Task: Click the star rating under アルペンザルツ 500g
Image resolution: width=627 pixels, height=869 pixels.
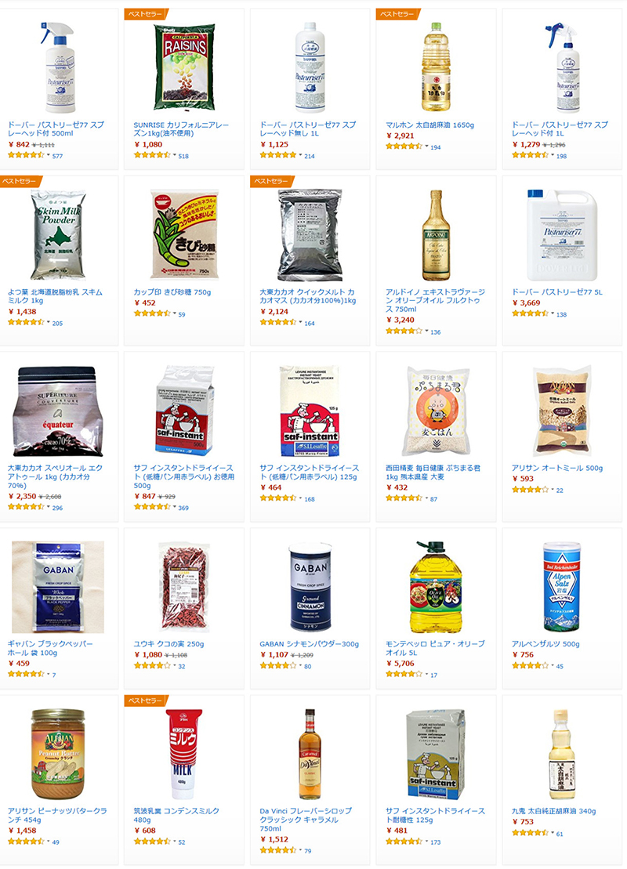Action: pyautogui.click(x=530, y=665)
